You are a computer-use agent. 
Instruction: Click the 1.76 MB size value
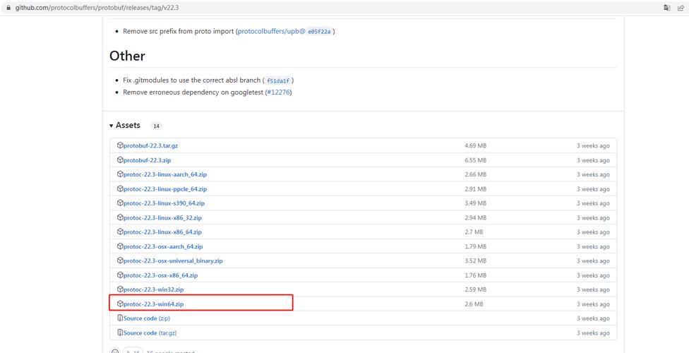[475, 275]
